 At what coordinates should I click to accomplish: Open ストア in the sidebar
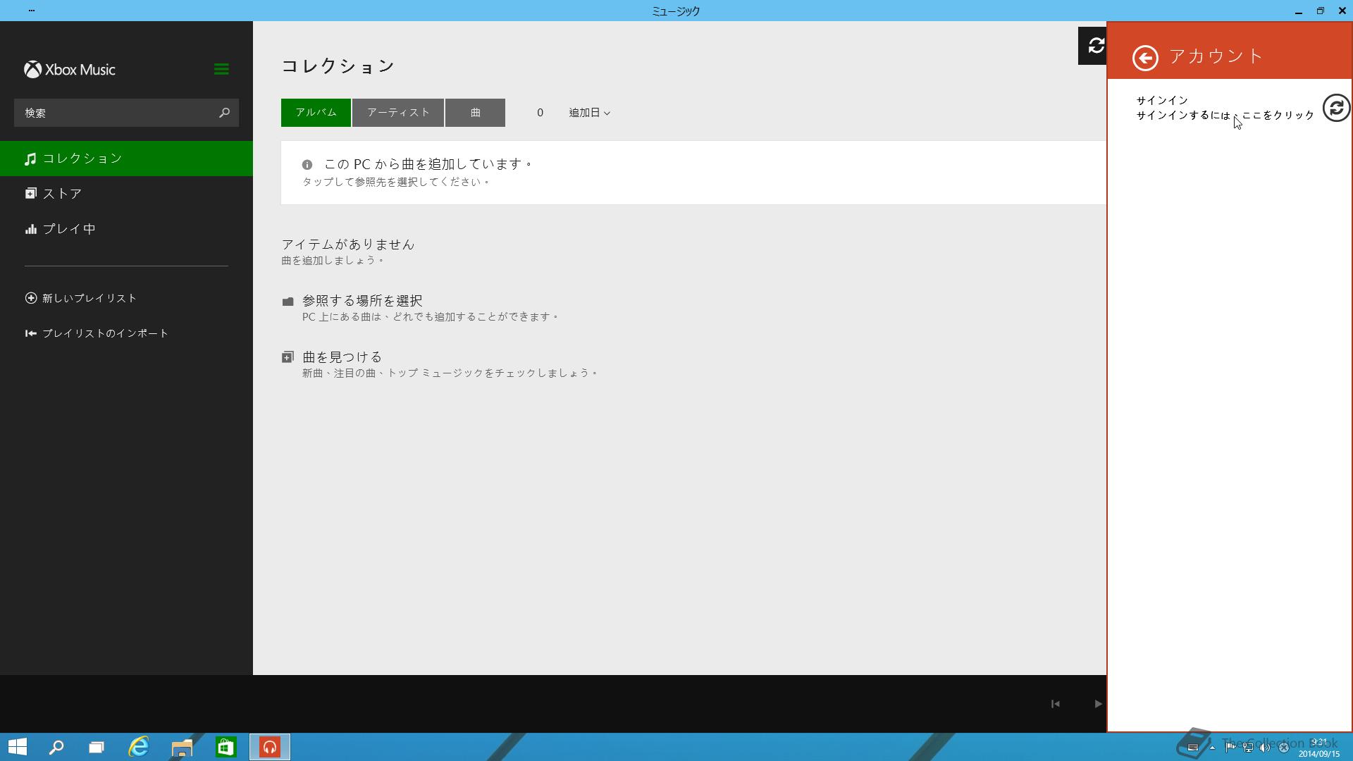pos(126,194)
